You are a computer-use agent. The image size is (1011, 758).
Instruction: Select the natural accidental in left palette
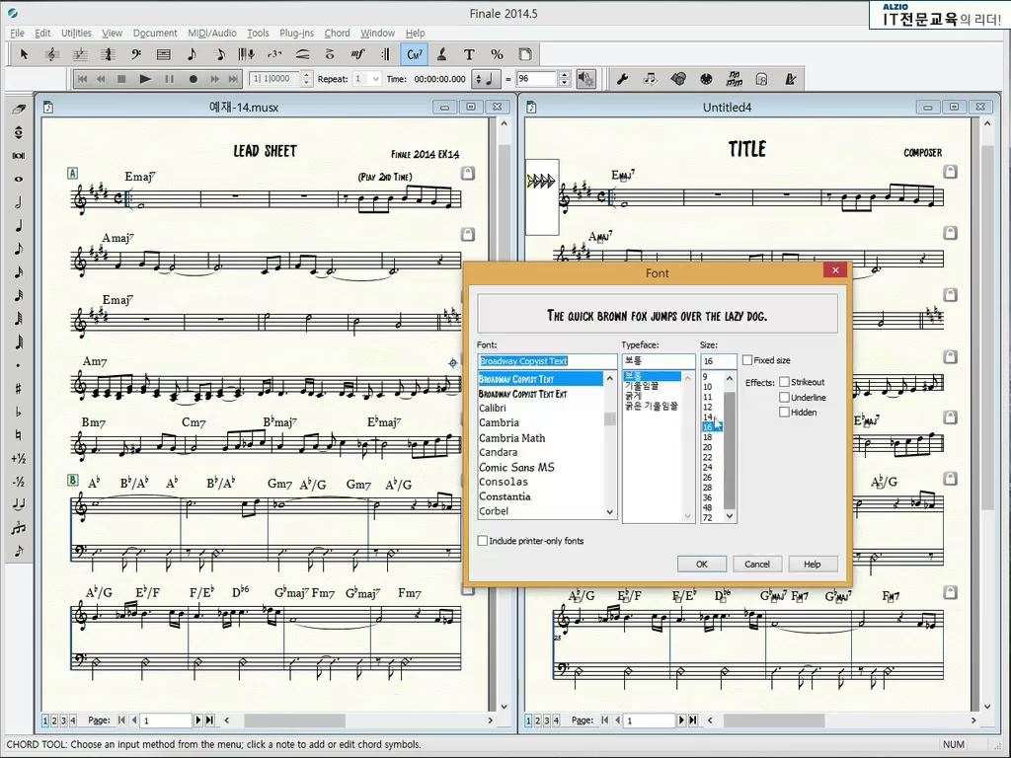18,435
